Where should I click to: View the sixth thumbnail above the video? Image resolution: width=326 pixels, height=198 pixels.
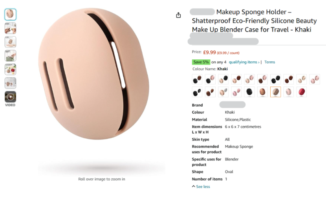coord(10,83)
